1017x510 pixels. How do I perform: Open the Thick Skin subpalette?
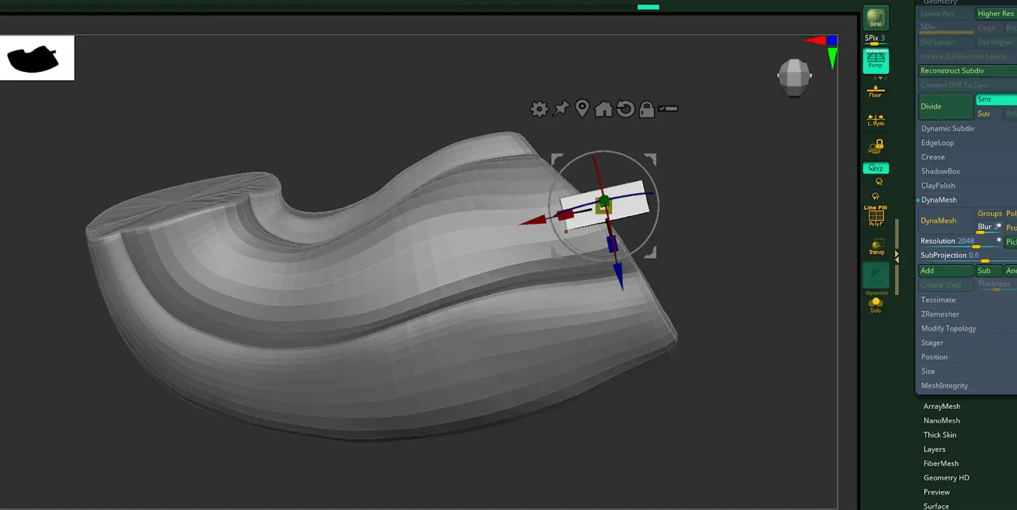[x=939, y=435]
